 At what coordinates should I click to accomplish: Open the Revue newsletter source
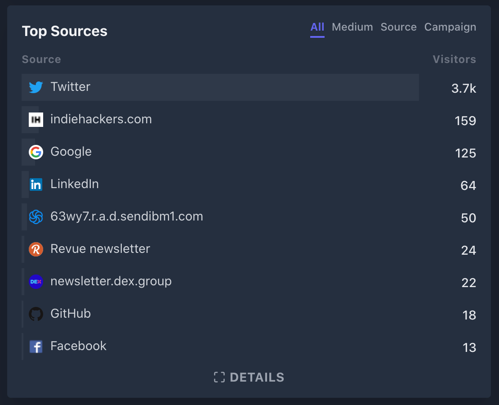(100, 249)
